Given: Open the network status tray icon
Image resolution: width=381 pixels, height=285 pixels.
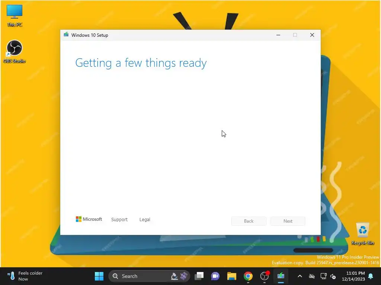Looking at the screenshot, I should coord(323,276).
